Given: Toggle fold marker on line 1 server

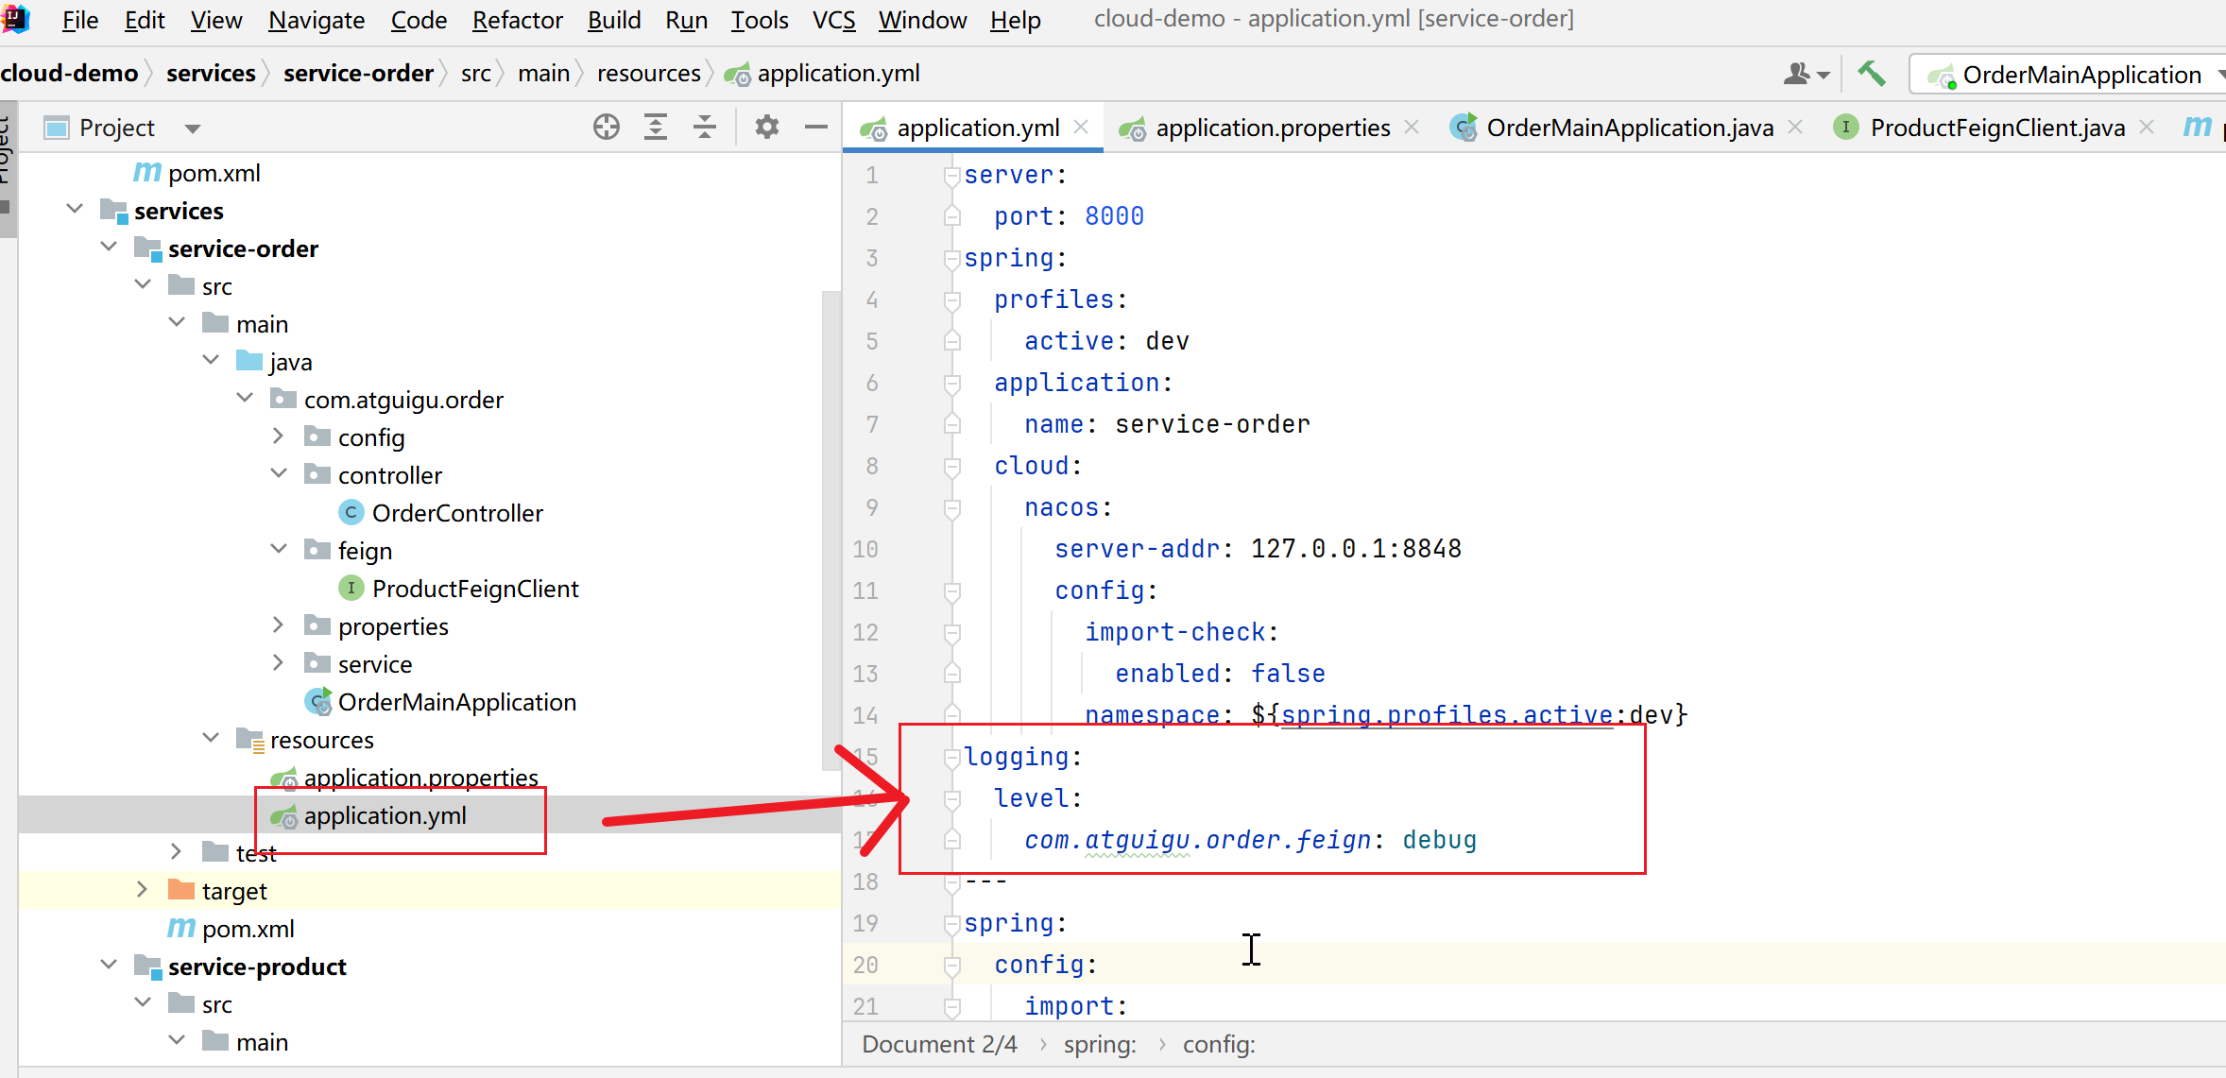Looking at the screenshot, I should click(x=951, y=175).
